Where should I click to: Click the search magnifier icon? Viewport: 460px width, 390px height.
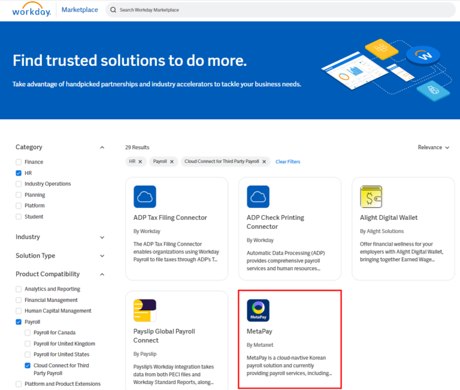[x=113, y=10]
